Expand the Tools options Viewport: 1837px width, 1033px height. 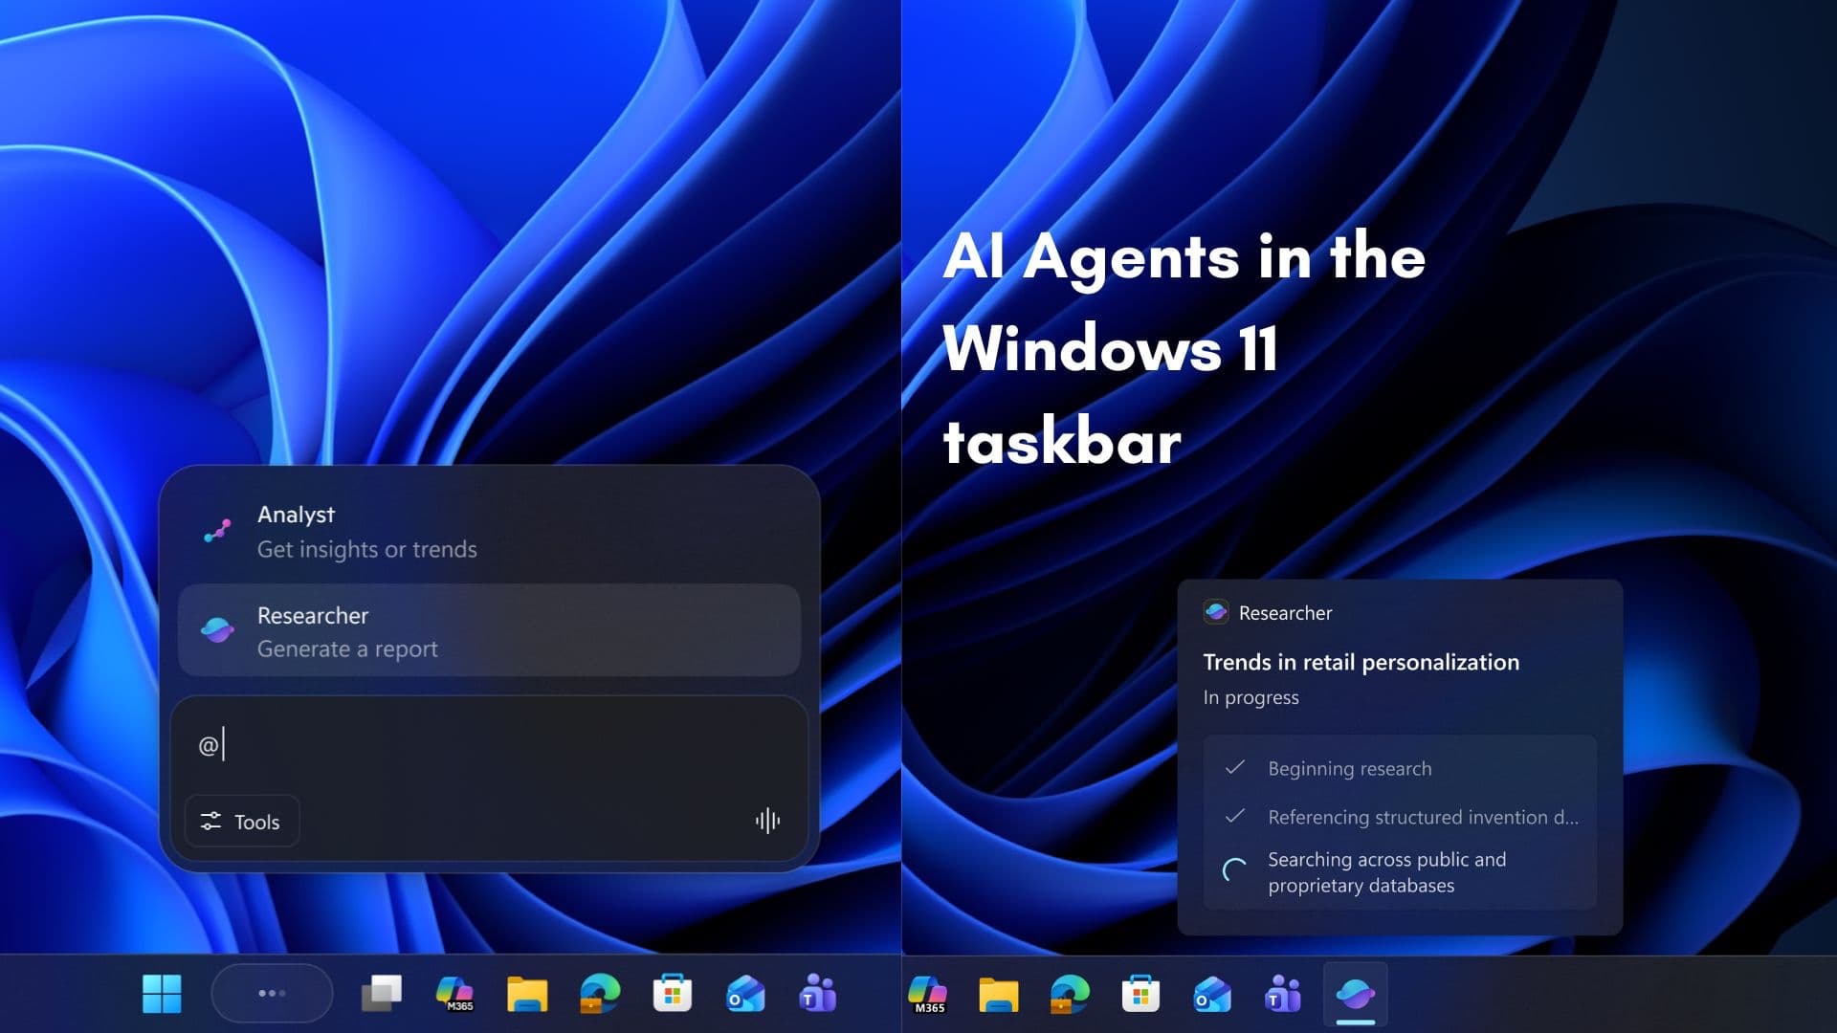(x=241, y=821)
